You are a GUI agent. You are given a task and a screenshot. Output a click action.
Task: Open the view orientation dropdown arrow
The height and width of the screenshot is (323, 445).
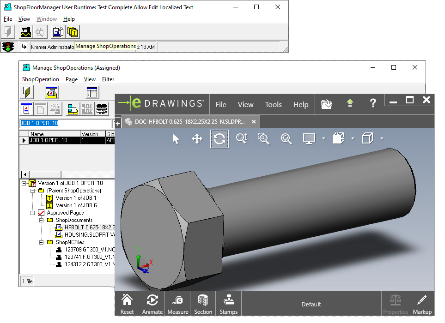[353, 138]
